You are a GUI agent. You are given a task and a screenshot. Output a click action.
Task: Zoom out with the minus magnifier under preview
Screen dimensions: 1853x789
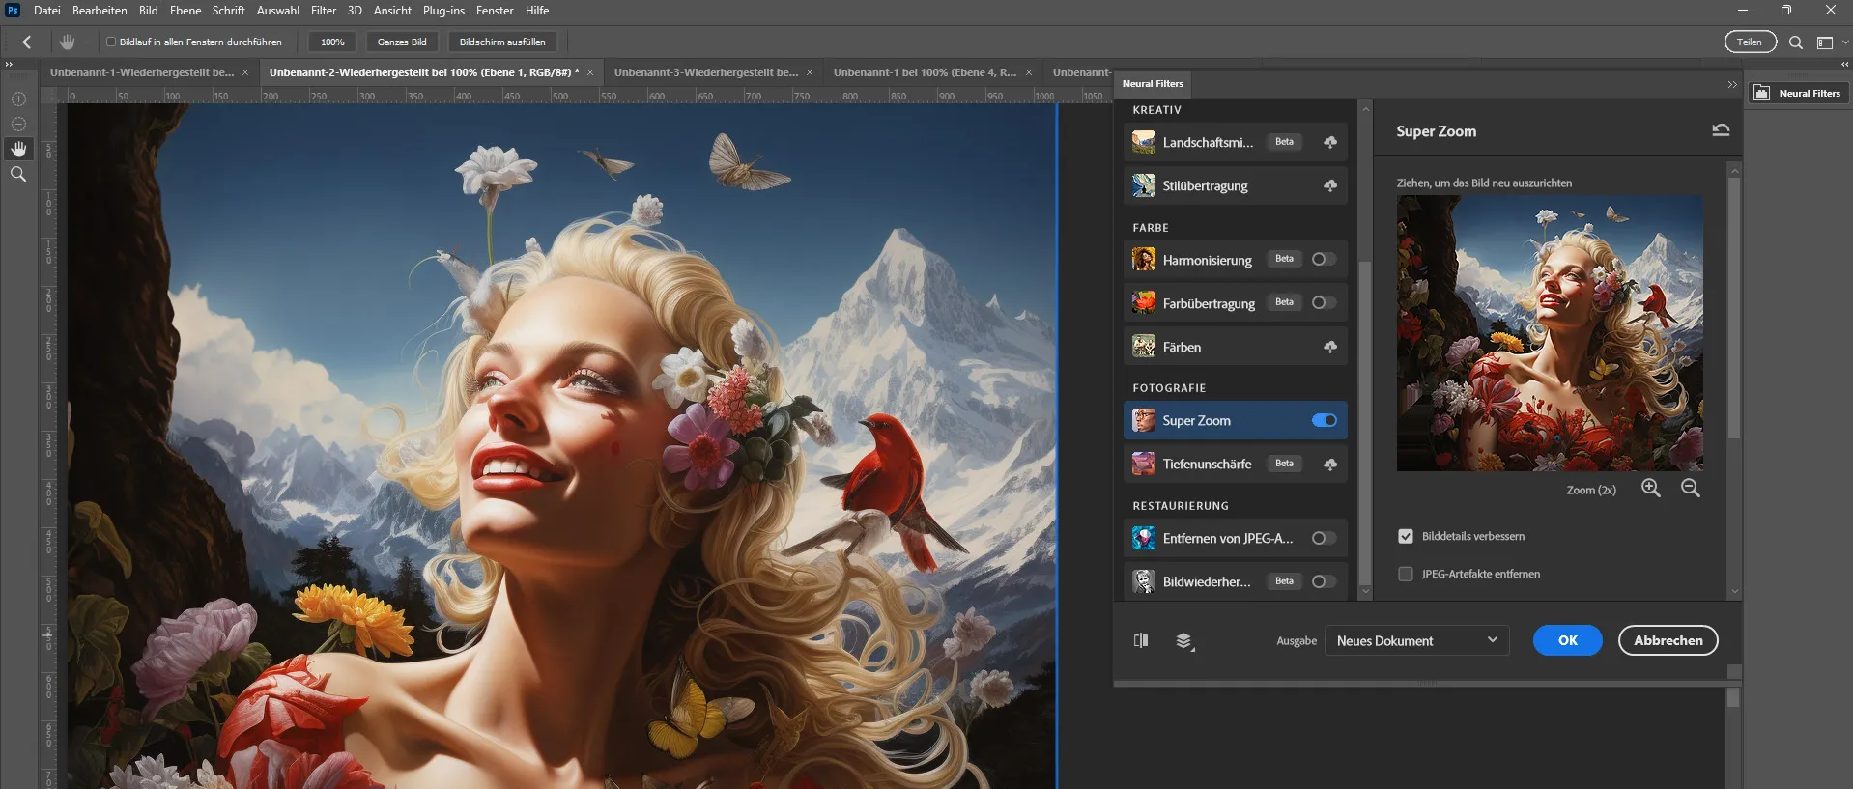click(x=1691, y=489)
